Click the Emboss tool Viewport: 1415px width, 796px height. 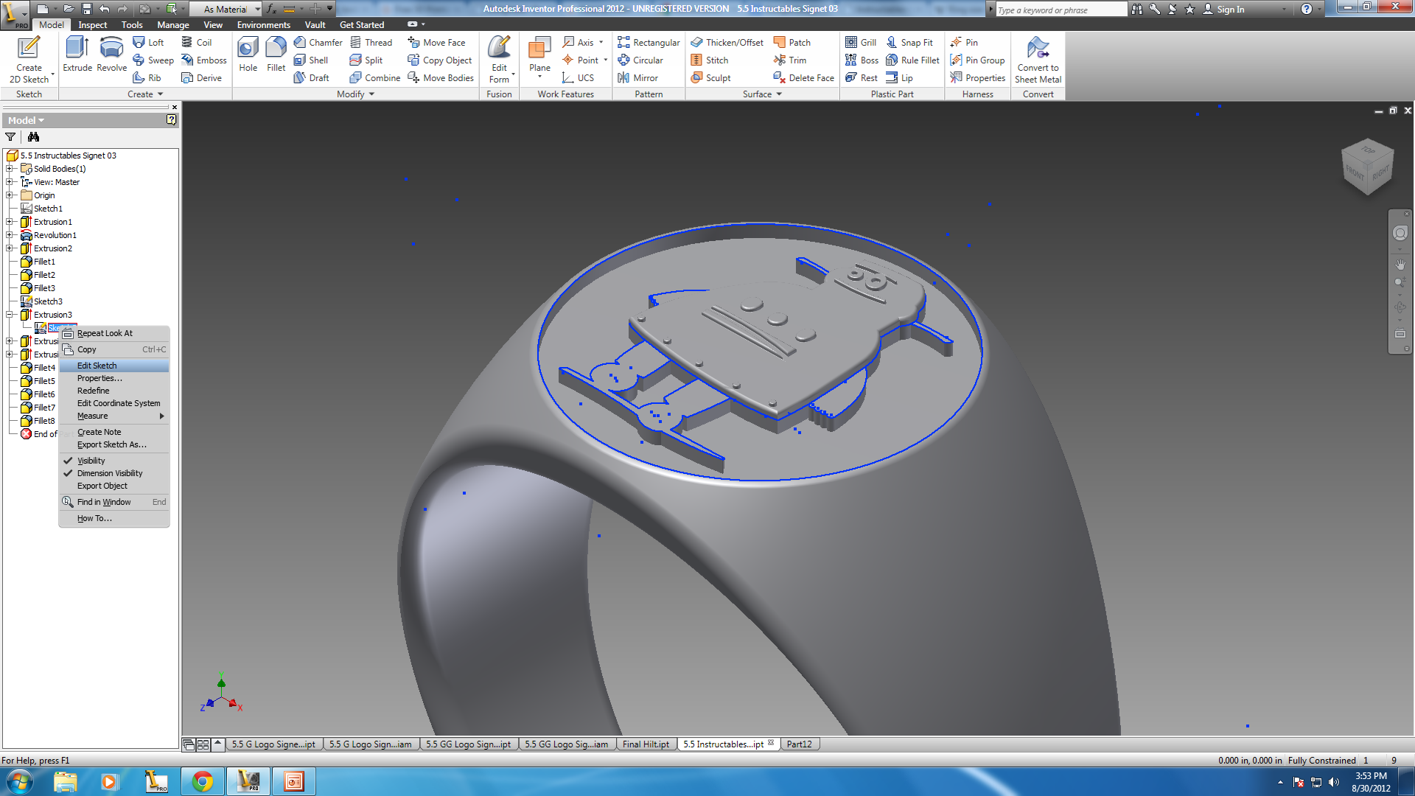(204, 60)
